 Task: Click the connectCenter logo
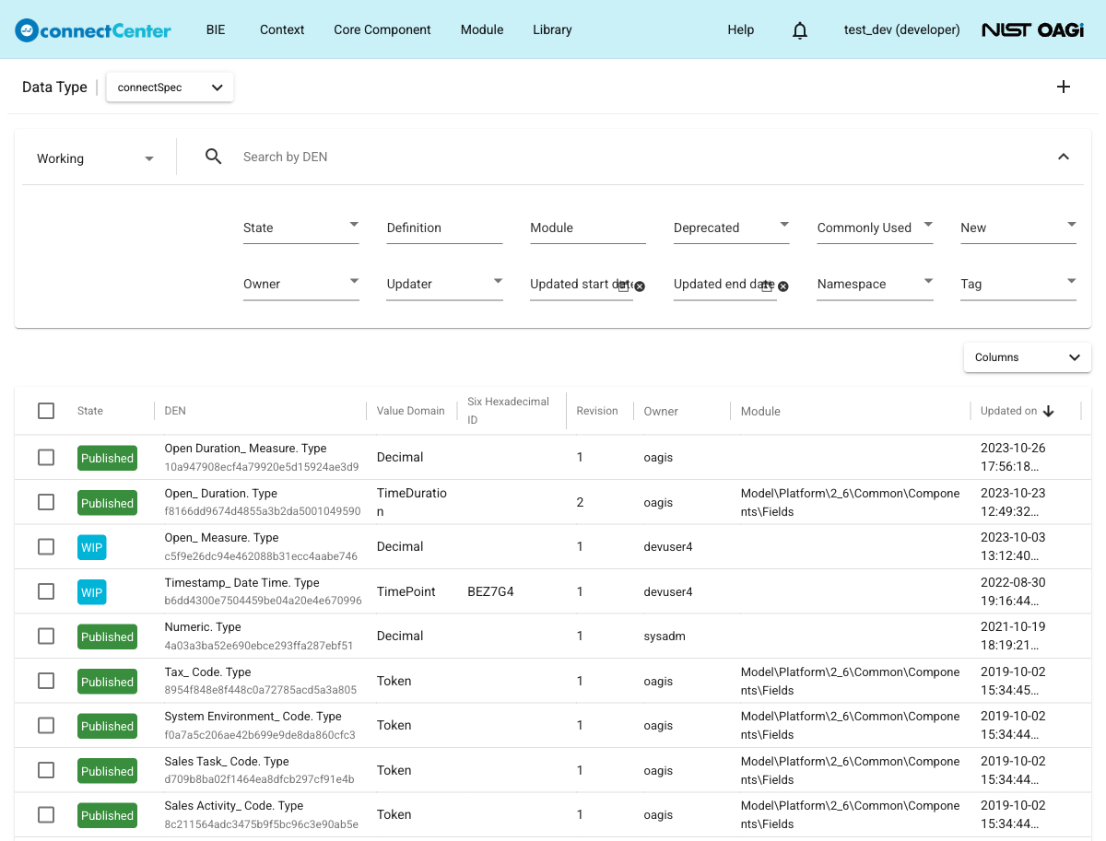click(x=93, y=29)
